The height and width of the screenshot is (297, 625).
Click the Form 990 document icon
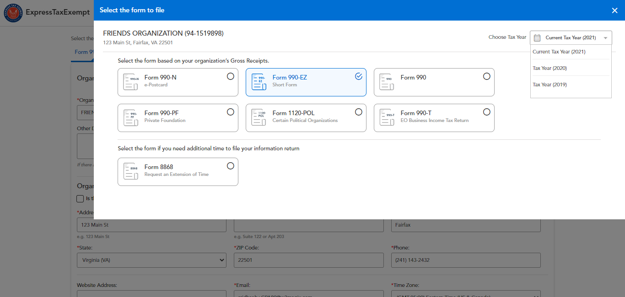tap(387, 82)
